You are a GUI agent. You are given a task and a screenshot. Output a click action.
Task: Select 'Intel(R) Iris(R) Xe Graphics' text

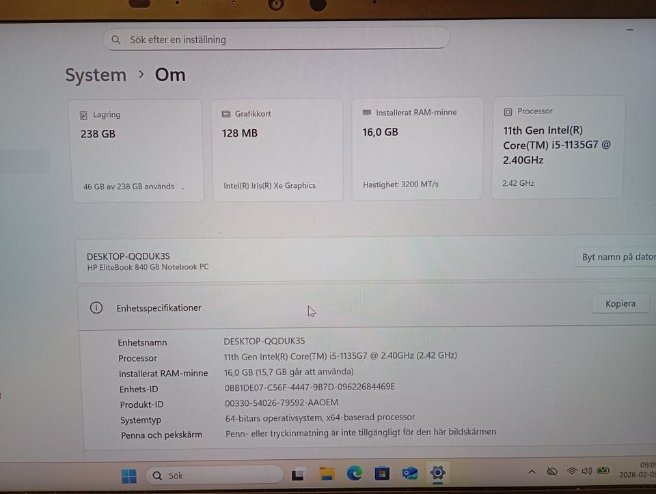click(269, 185)
